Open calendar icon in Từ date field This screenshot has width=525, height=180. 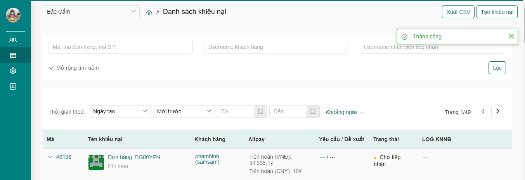pos(260,111)
